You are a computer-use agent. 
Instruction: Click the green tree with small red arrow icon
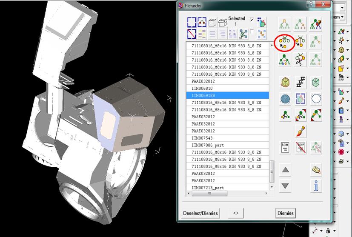(x=284, y=60)
